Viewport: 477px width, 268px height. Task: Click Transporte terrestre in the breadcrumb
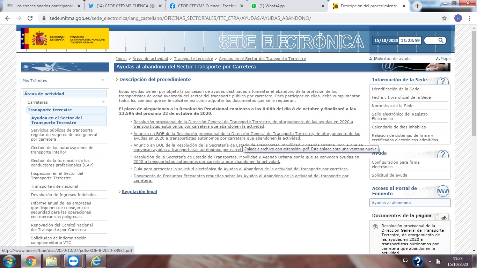tap(193, 59)
